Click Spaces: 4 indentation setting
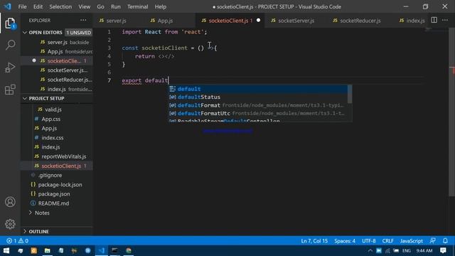Image resolution: width=455 pixels, height=256 pixels. pyautogui.click(x=345, y=240)
